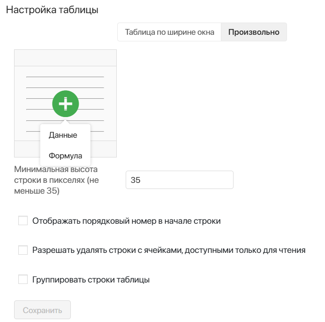
Task: Click the Минимальная высота строки label
Action: point(56,180)
